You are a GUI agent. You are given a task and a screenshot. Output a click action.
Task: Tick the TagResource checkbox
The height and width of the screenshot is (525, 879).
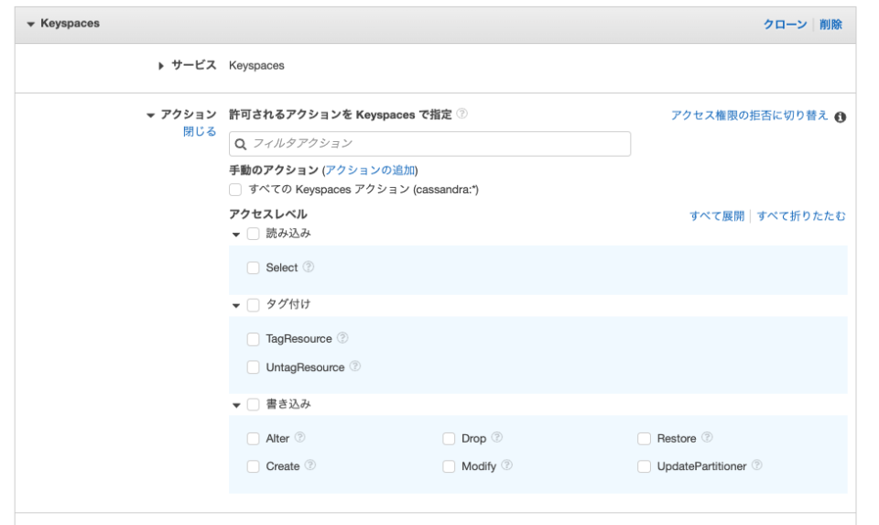(254, 339)
